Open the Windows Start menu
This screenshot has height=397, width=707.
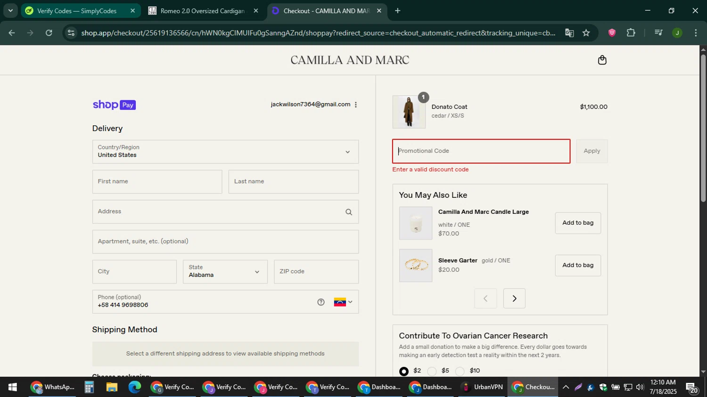pyautogui.click(x=13, y=387)
